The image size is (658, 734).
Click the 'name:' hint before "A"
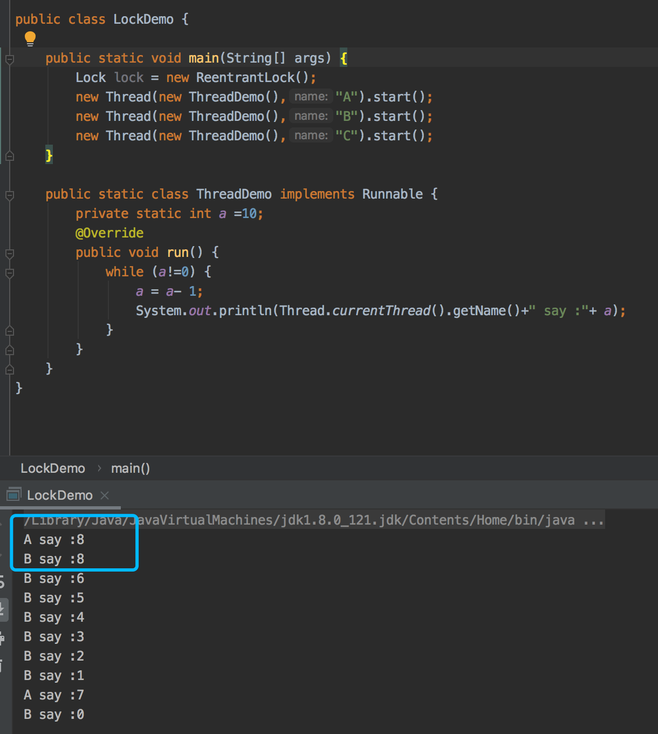pyautogui.click(x=311, y=97)
